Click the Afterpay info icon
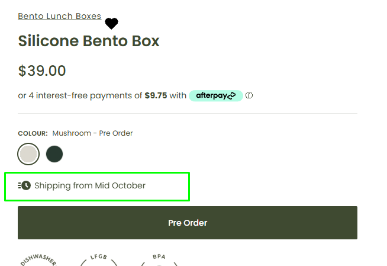387x266 pixels. pyautogui.click(x=249, y=95)
